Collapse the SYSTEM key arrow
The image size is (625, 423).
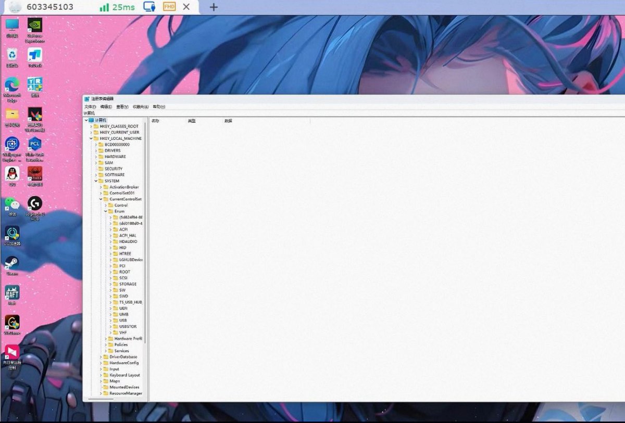click(x=96, y=181)
